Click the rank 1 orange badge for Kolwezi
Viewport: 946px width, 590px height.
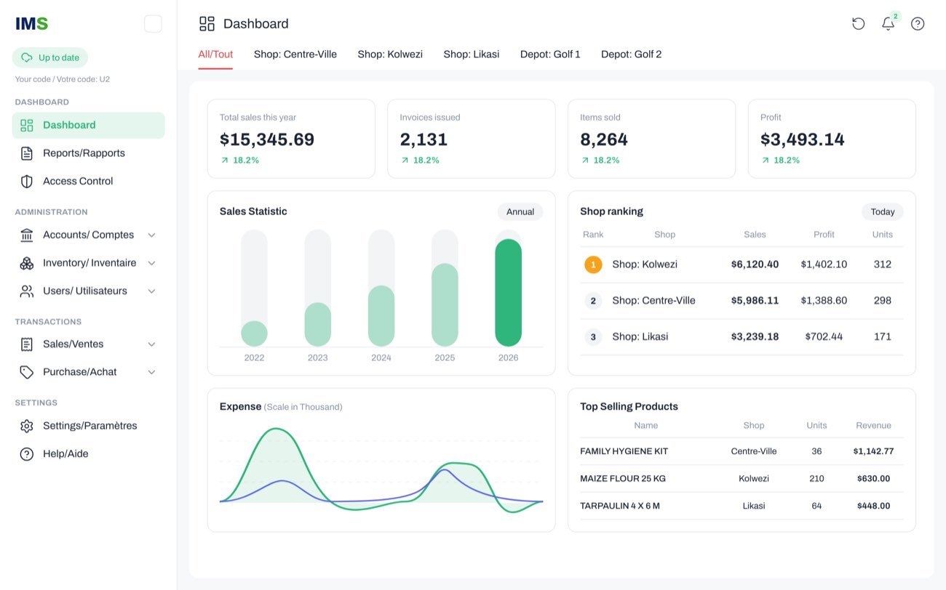click(593, 264)
